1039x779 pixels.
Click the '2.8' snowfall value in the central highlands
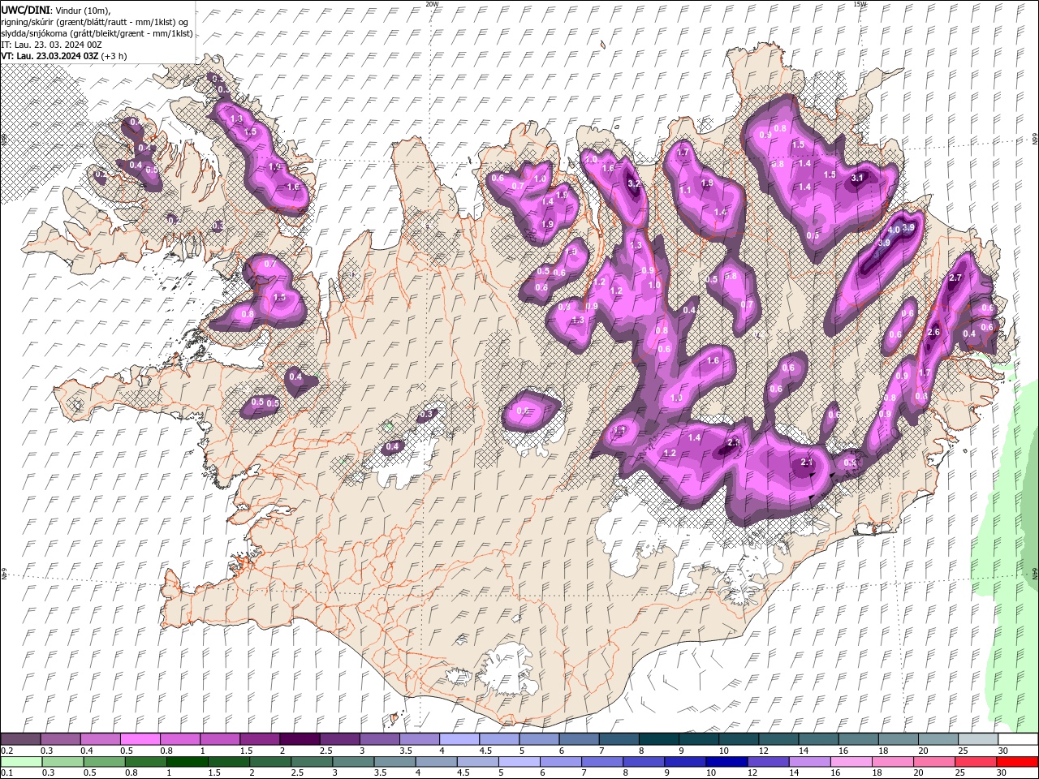coord(734,442)
